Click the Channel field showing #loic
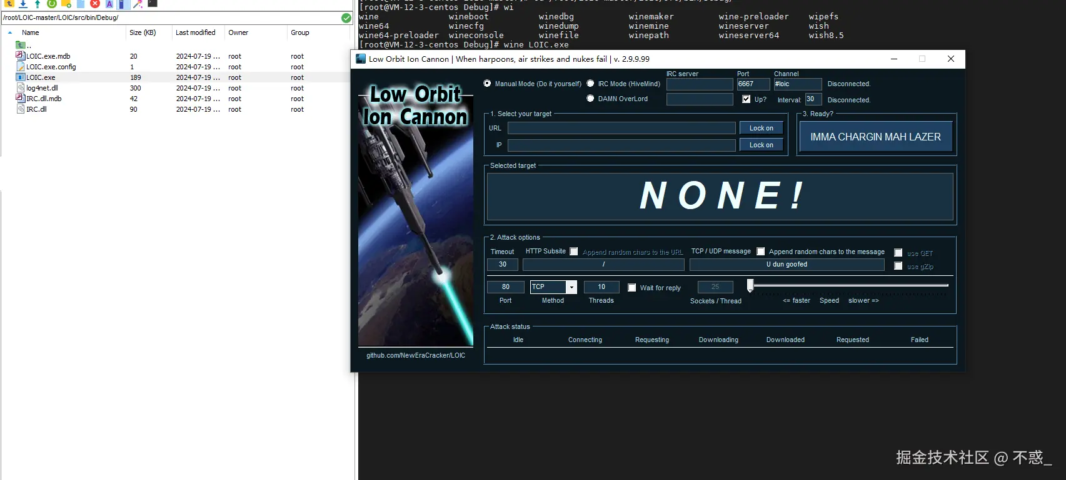The image size is (1066, 480). click(x=798, y=84)
